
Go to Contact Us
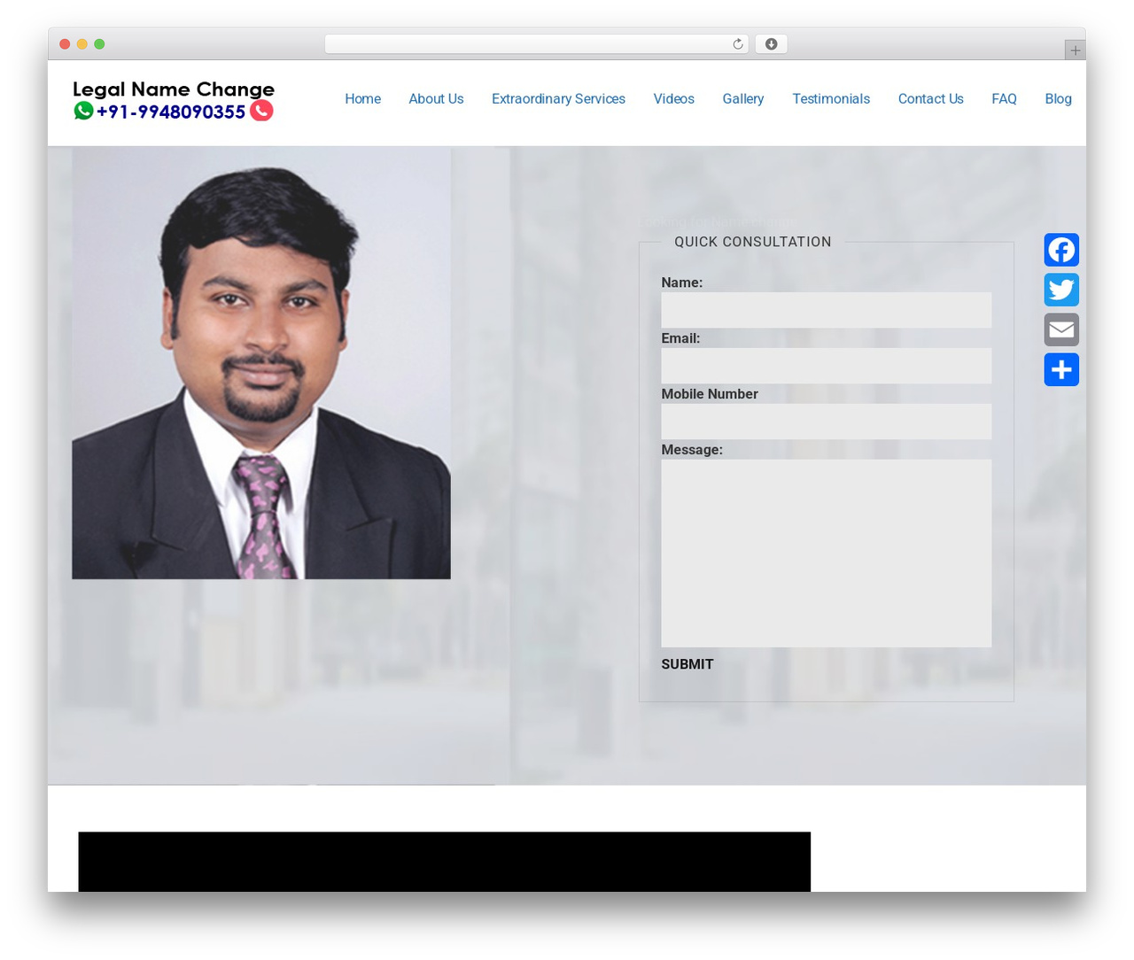pyautogui.click(x=930, y=99)
